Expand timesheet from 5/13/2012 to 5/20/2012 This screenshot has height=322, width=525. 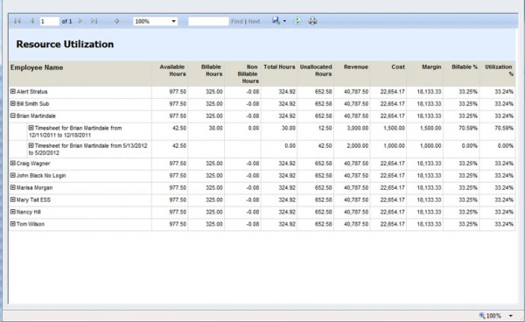coord(31,145)
